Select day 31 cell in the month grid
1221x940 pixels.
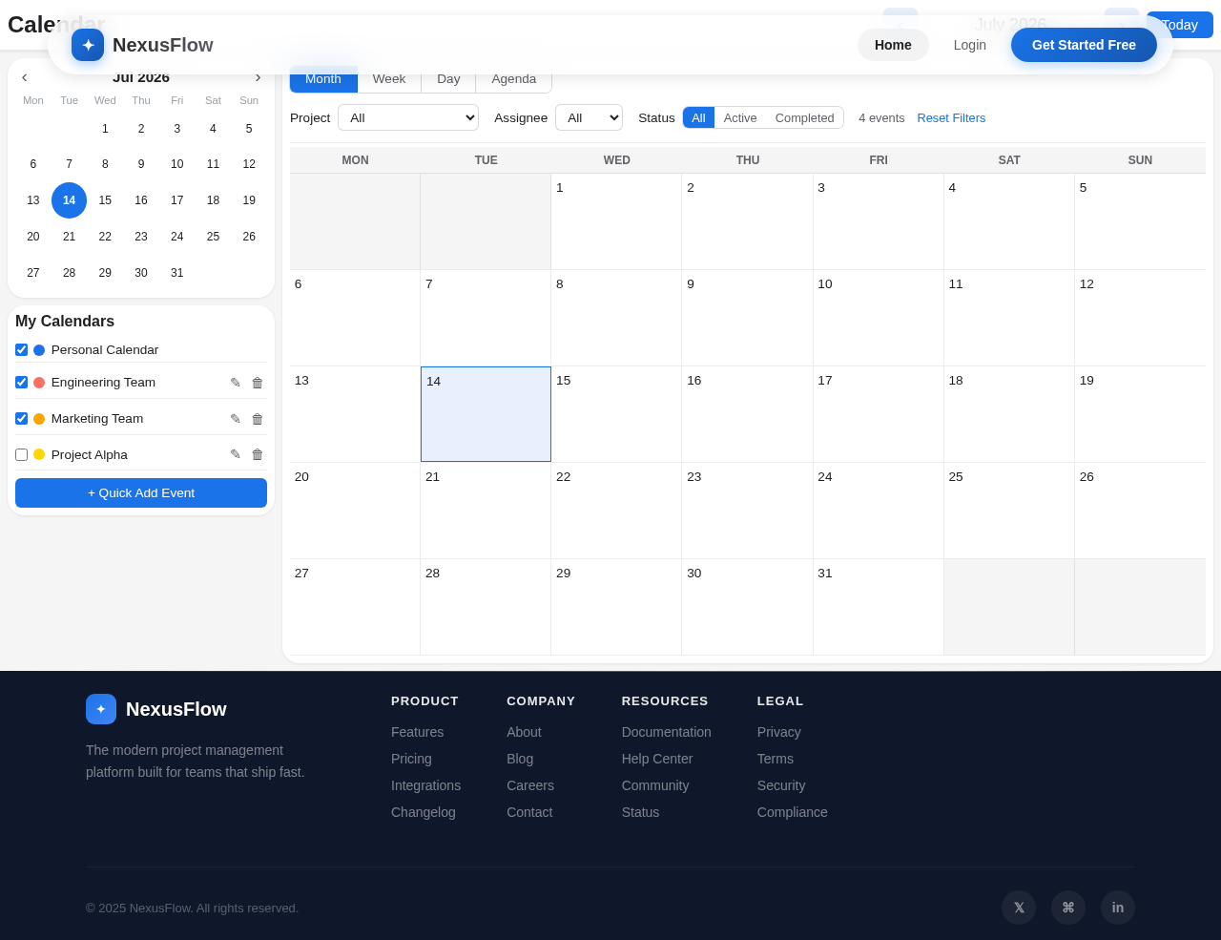pos(878,607)
